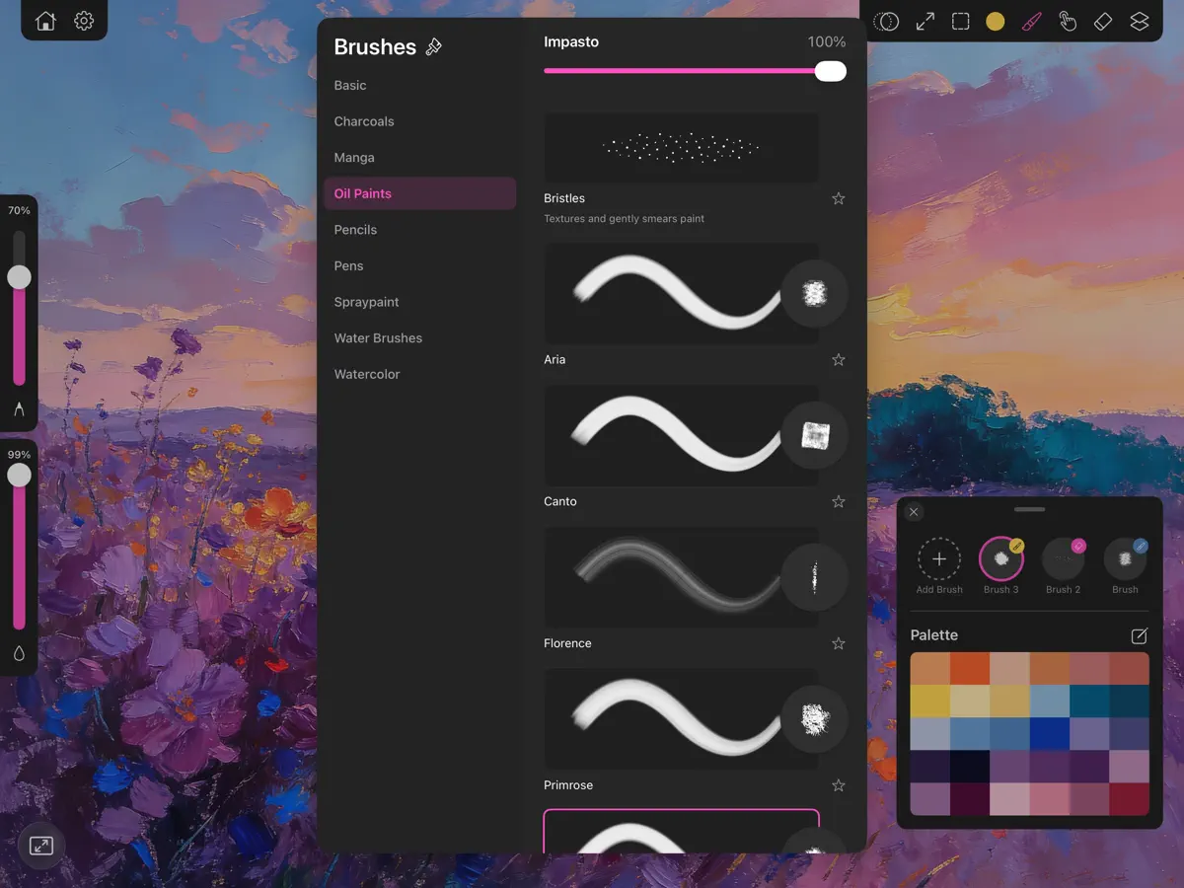This screenshot has width=1184, height=888.
Task: Select the Brush 3 preset
Action: pyautogui.click(x=1001, y=559)
